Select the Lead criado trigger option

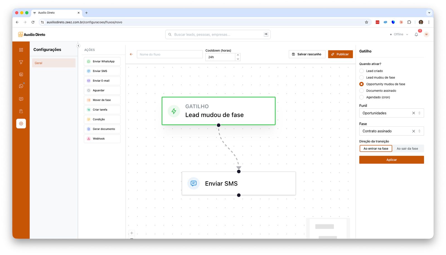pos(362,71)
